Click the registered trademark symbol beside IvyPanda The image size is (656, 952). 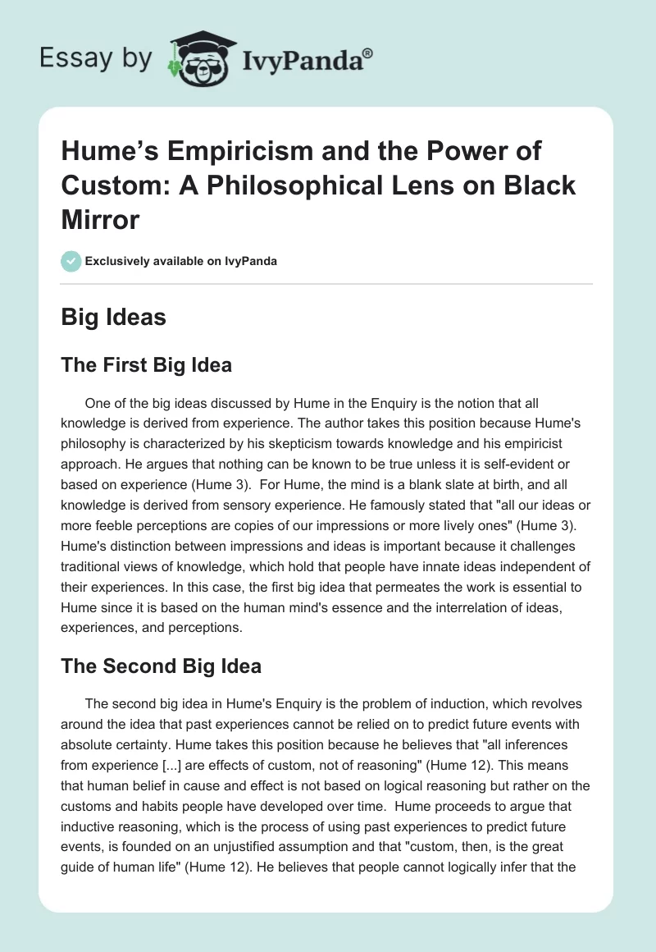(368, 53)
